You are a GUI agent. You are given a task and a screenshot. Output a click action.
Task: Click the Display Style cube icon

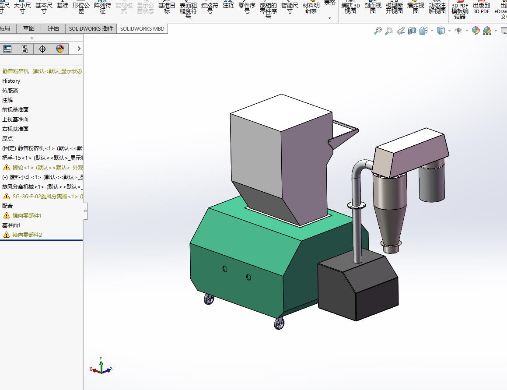[441, 31]
